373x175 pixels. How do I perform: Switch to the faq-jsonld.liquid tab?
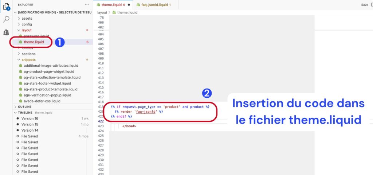(x=155, y=5)
